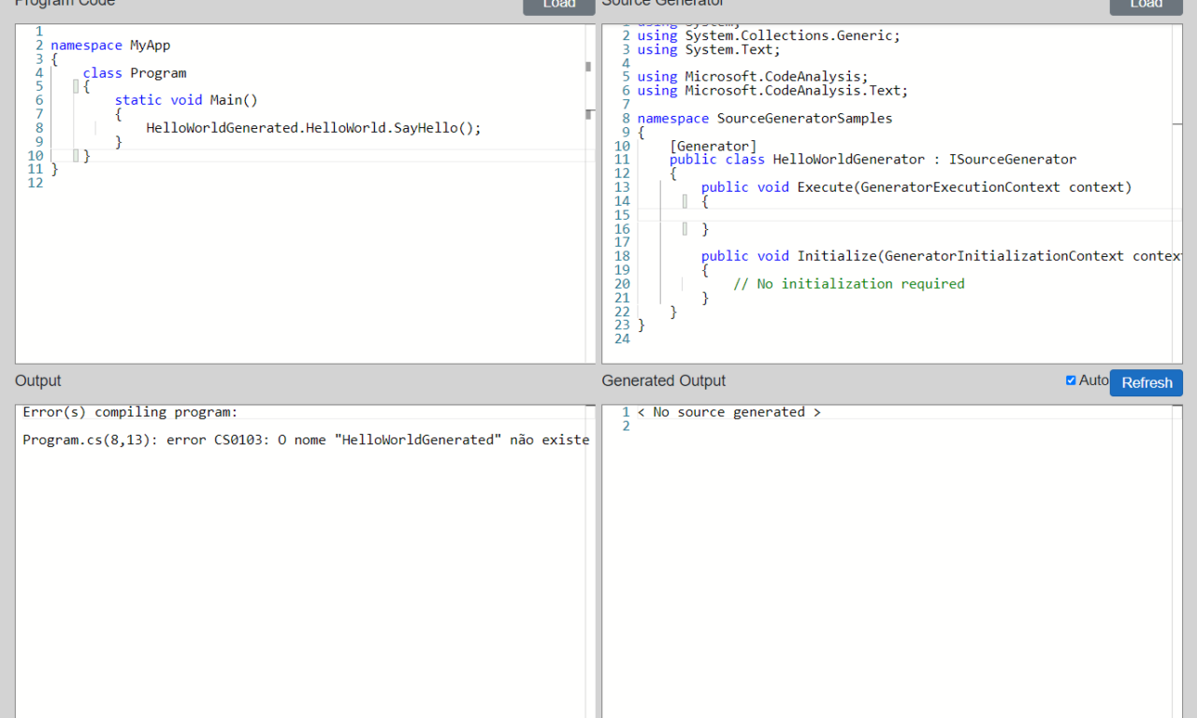1197x718 pixels.
Task: Click the ISourceGenerator interface name
Action: click(1012, 160)
